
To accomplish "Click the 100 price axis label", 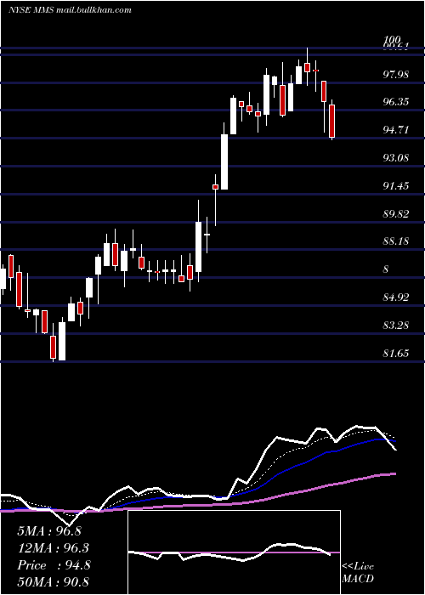I will (393, 40).
